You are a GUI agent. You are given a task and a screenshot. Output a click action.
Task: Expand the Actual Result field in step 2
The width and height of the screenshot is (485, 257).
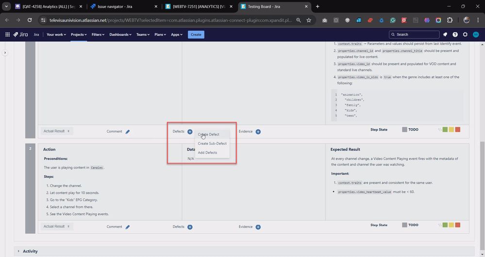click(56, 226)
